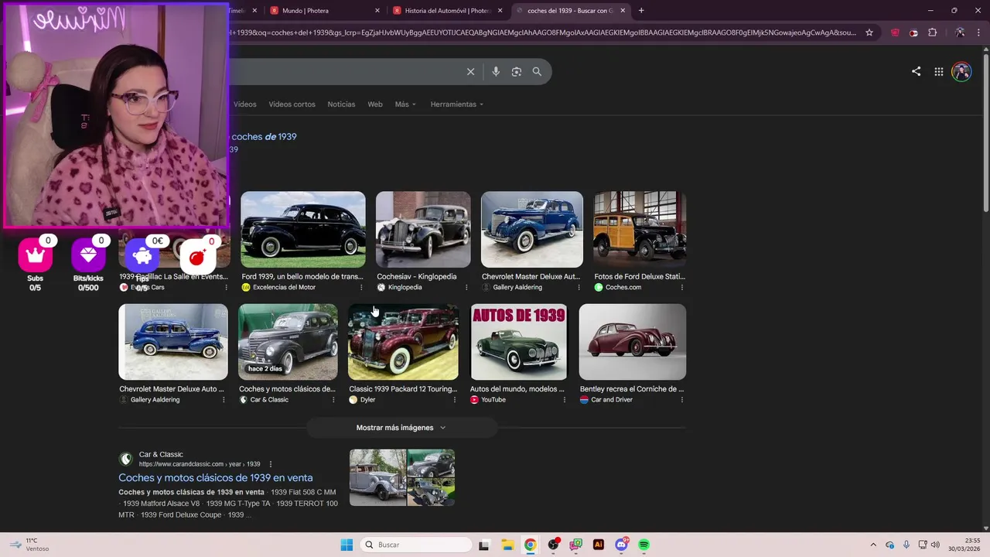Open more options beside carandclassic.com URL
990x557 pixels.
click(270, 464)
